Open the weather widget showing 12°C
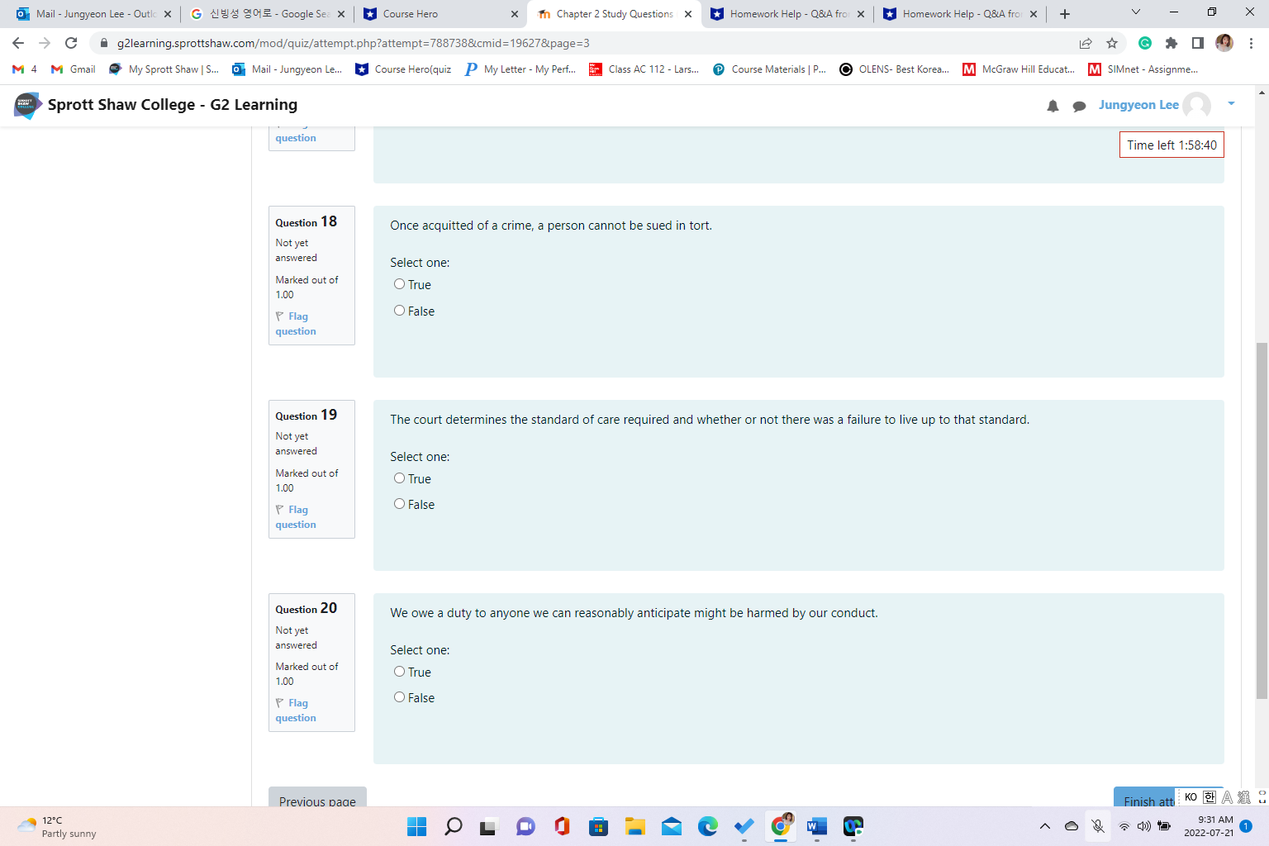This screenshot has height=846, width=1269. tap(58, 826)
